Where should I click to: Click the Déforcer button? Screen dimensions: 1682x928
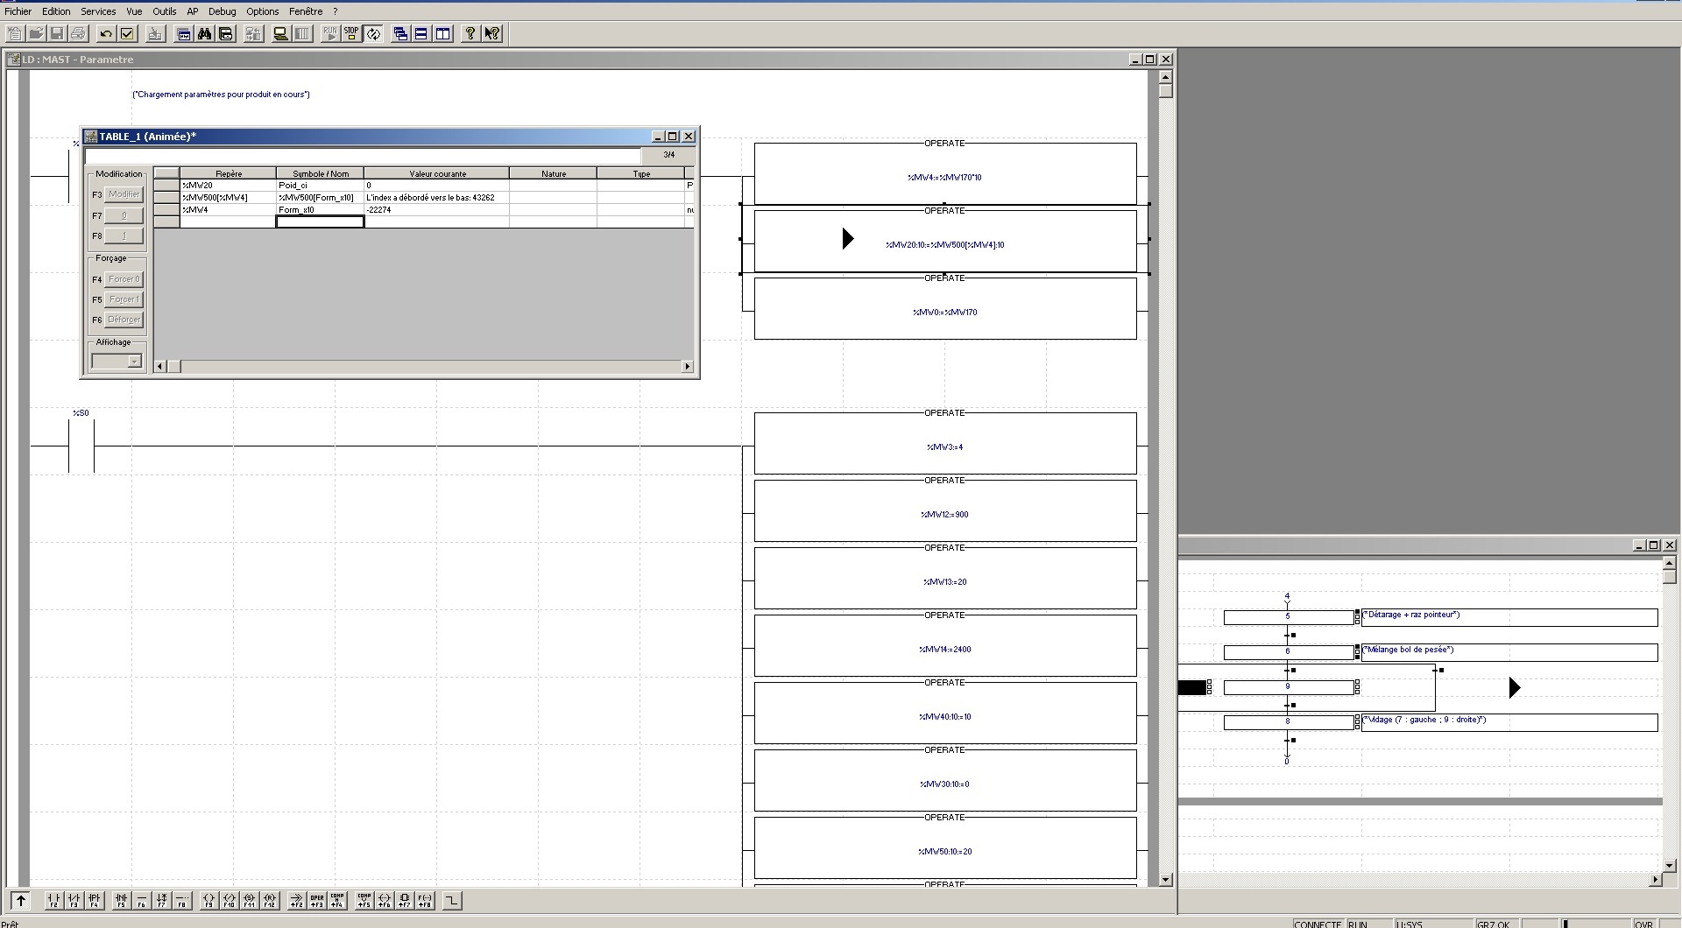124,320
